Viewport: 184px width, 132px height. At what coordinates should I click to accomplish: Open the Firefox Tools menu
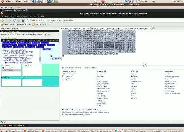tap(36, 16)
